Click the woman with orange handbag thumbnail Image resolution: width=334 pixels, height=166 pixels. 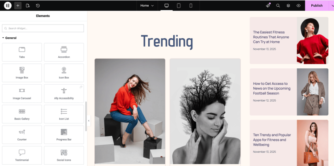[x=313, y=143]
